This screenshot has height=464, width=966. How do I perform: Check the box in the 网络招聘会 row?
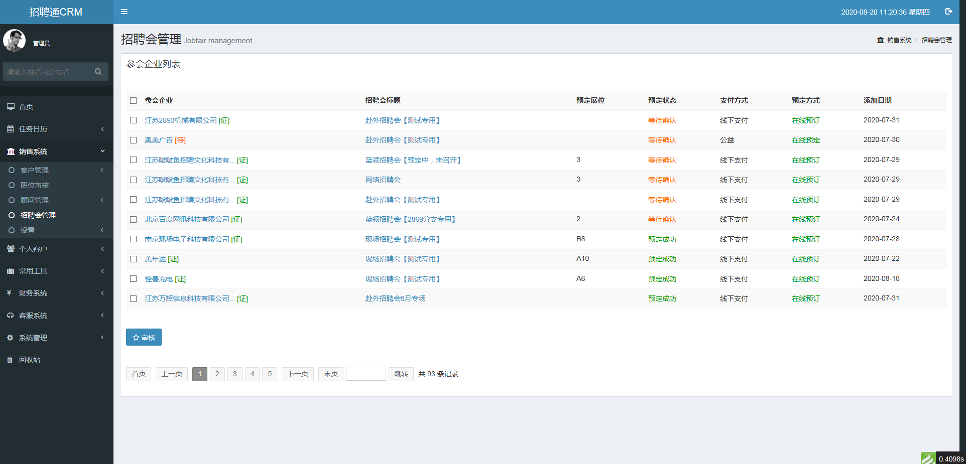point(134,180)
